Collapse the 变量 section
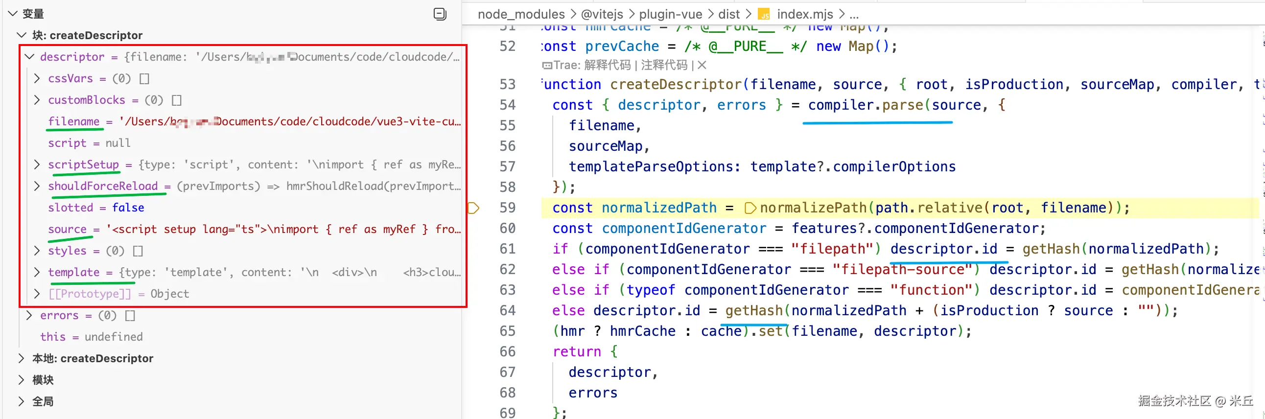The image size is (1265, 419). click(x=12, y=14)
